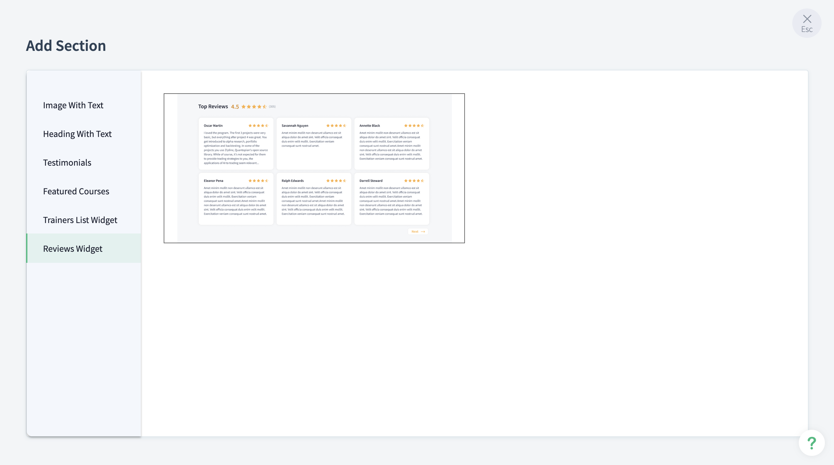Image resolution: width=834 pixels, height=465 pixels.
Task: Click the Add Section title
Action: (x=66, y=46)
